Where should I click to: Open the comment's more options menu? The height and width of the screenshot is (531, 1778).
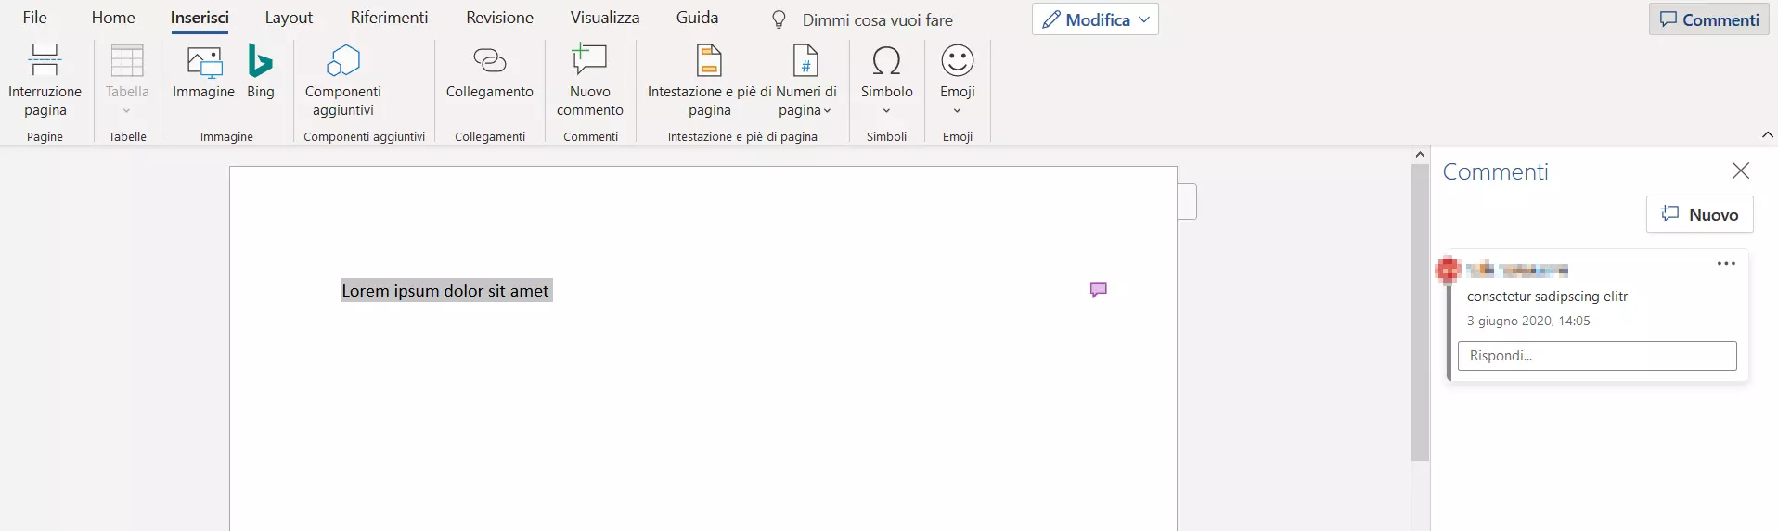1726,264
